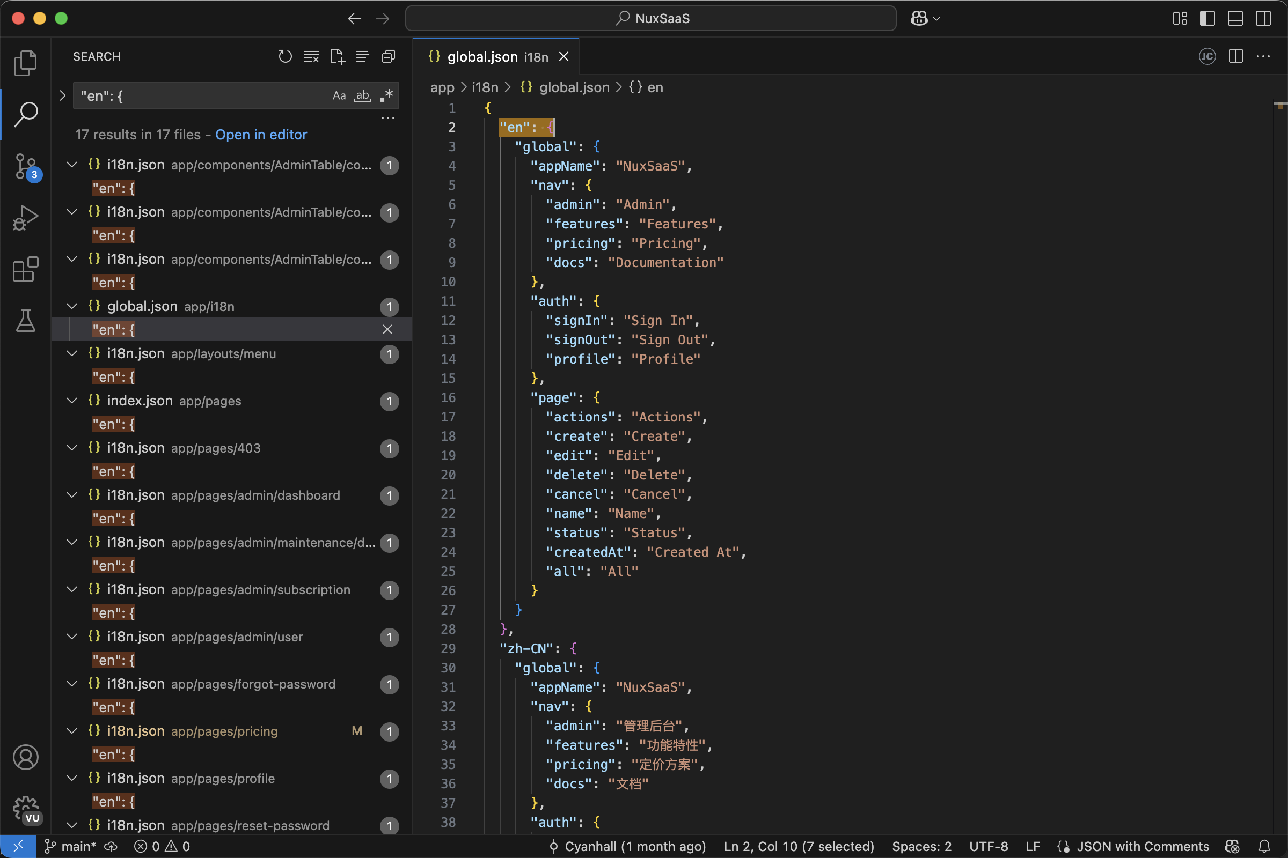Open the Extensions view
The image size is (1288, 858).
click(x=25, y=269)
